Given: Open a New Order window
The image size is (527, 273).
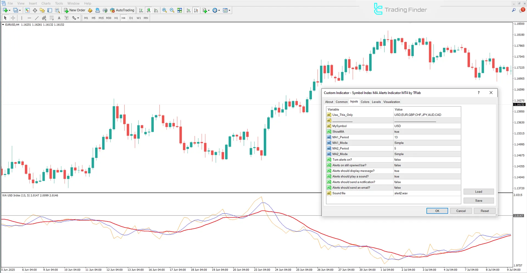Looking at the screenshot, I should (x=74, y=10).
